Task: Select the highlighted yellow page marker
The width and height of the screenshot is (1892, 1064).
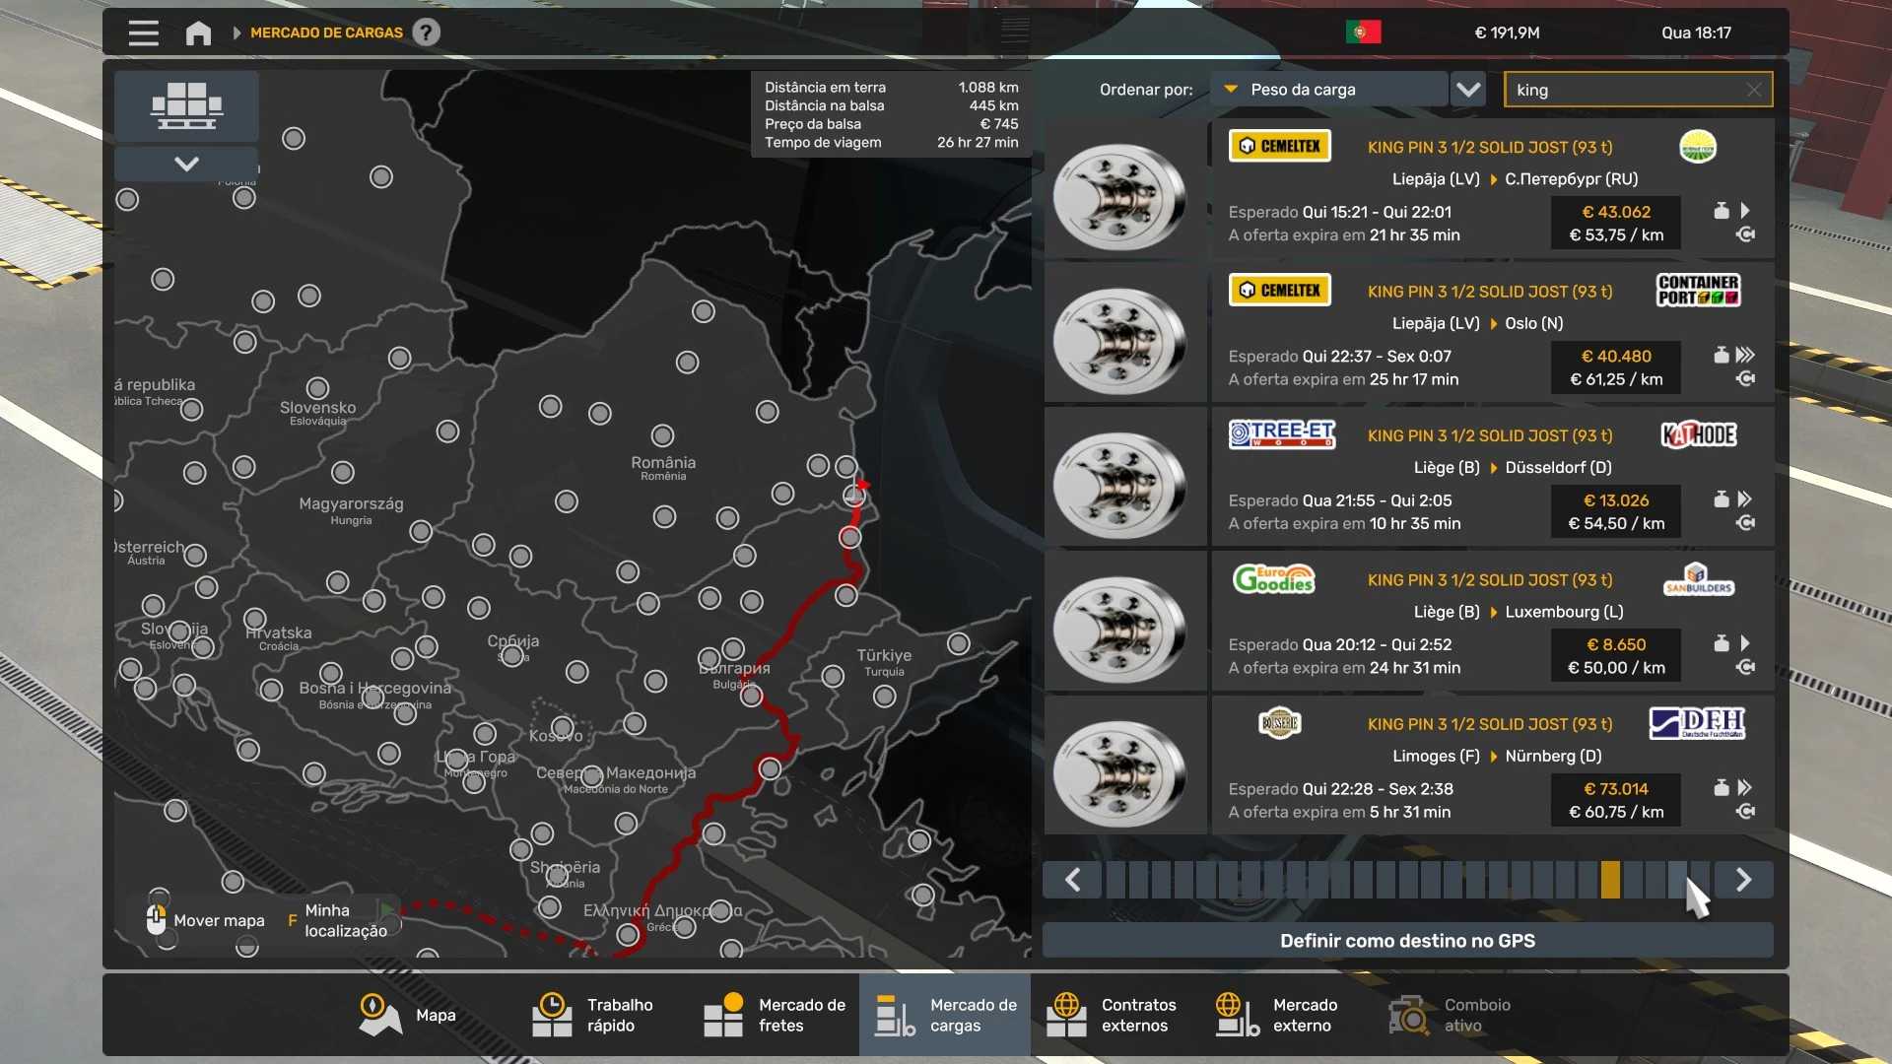Action: [x=1610, y=880]
